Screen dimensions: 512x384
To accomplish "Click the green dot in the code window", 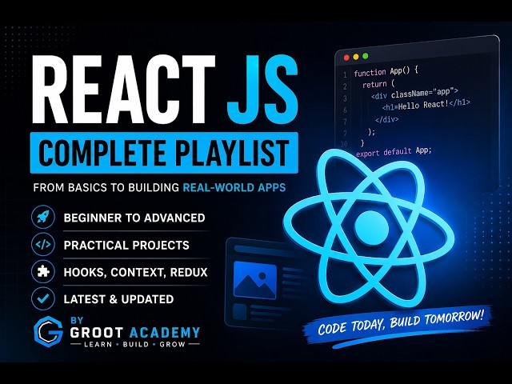I will (x=366, y=56).
